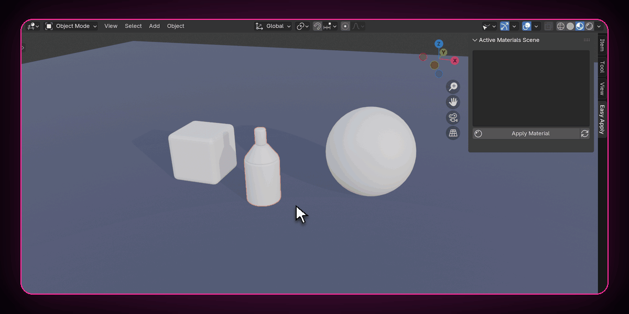Viewport: 629px width, 314px height.
Task: Select material preview shading mode
Action: click(580, 26)
